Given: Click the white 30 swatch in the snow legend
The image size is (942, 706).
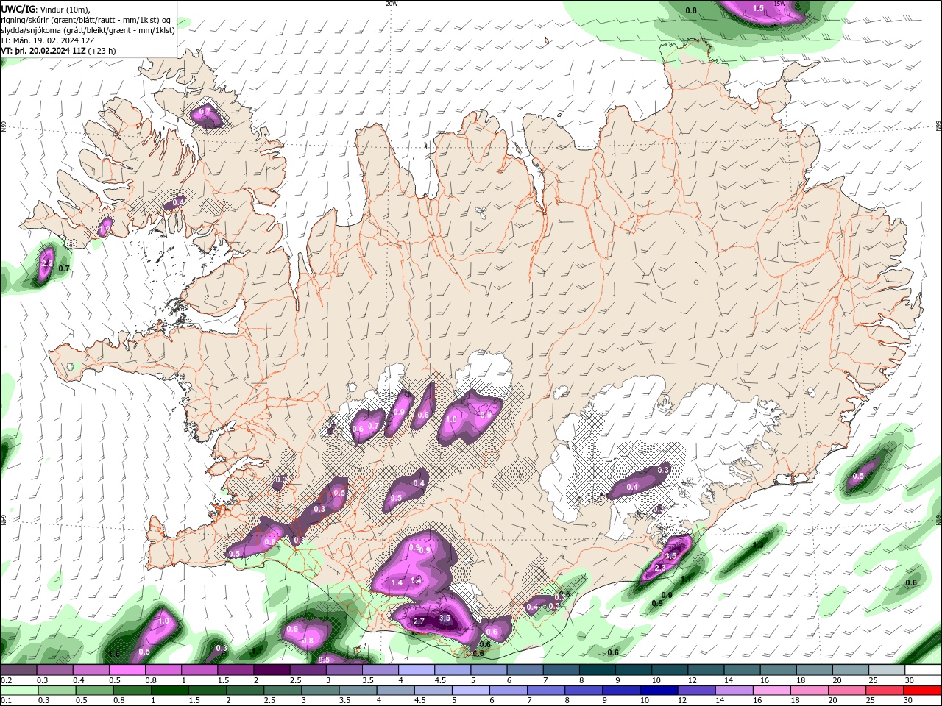Looking at the screenshot, I should (923, 670).
